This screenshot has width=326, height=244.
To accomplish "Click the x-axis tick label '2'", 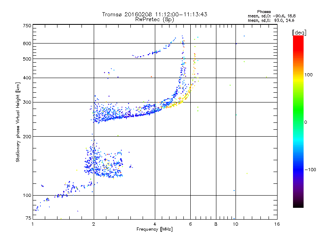I will [94, 224].
